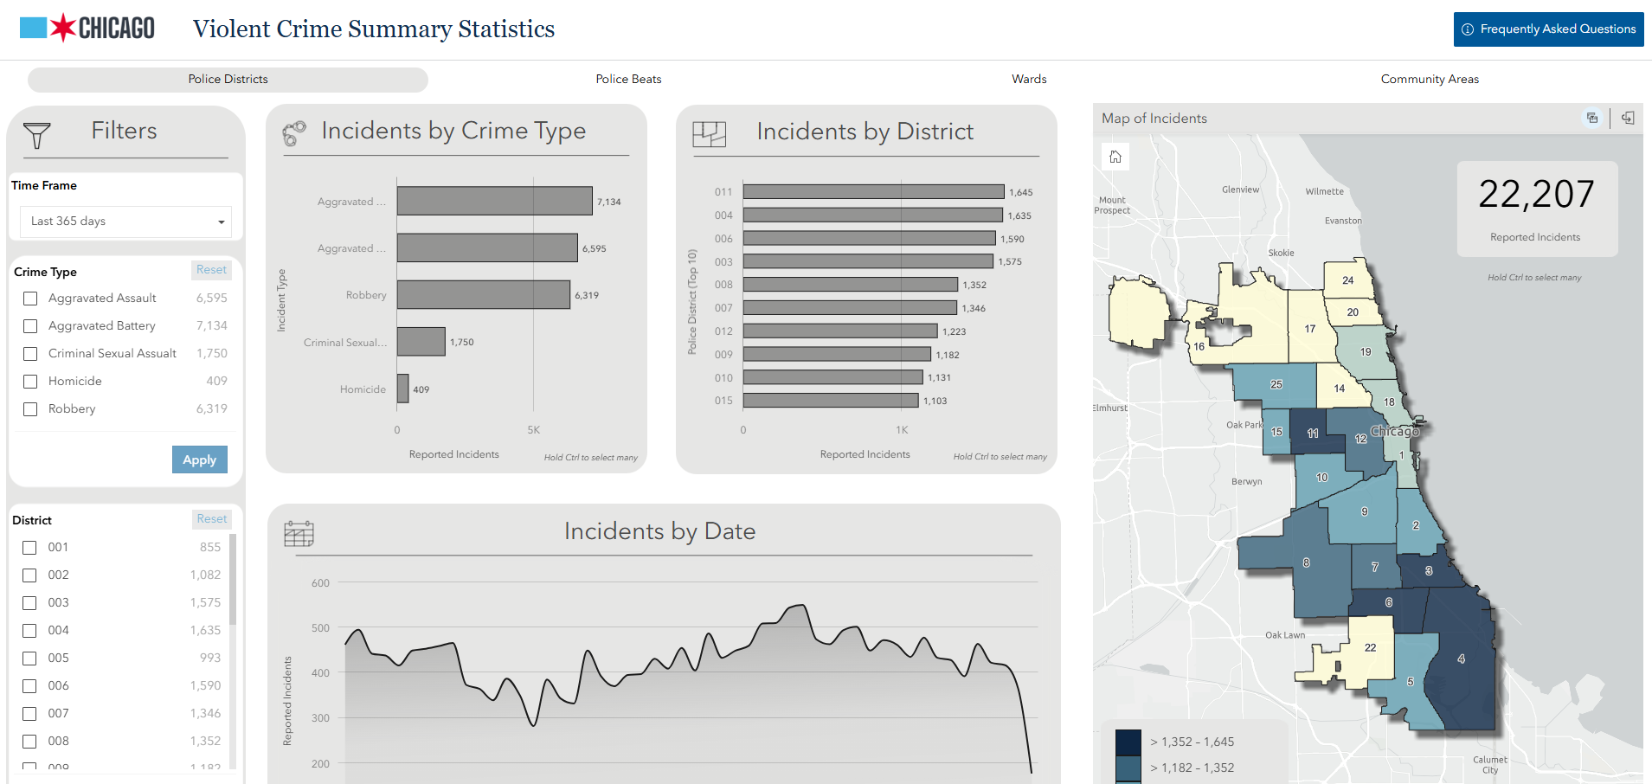This screenshot has height=784, width=1652.
Task: Open the Time Frame dropdown
Action: (x=125, y=222)
